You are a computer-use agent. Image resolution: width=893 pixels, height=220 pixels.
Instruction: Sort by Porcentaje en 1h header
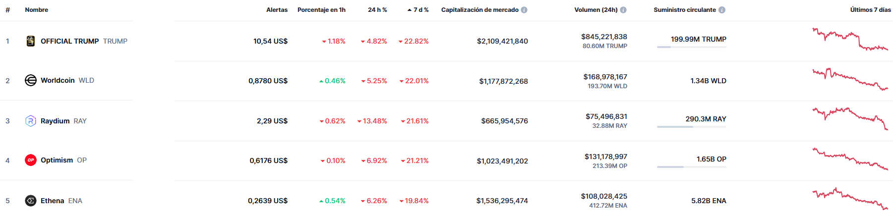coord(321,10)
